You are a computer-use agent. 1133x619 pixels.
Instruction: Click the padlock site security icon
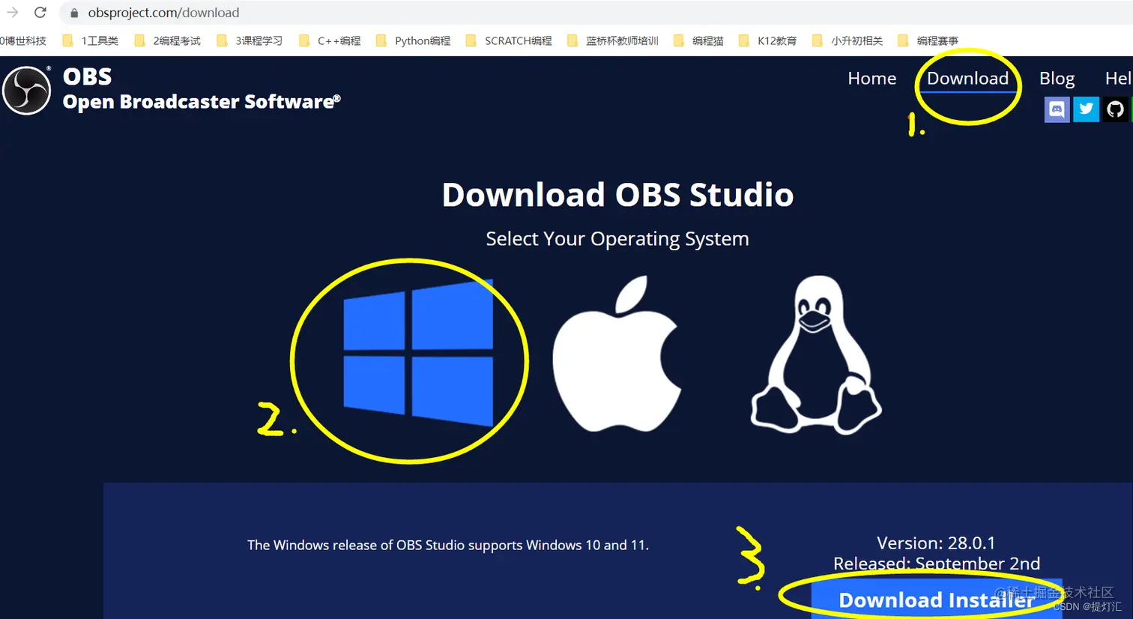click(x=74, y=13)
